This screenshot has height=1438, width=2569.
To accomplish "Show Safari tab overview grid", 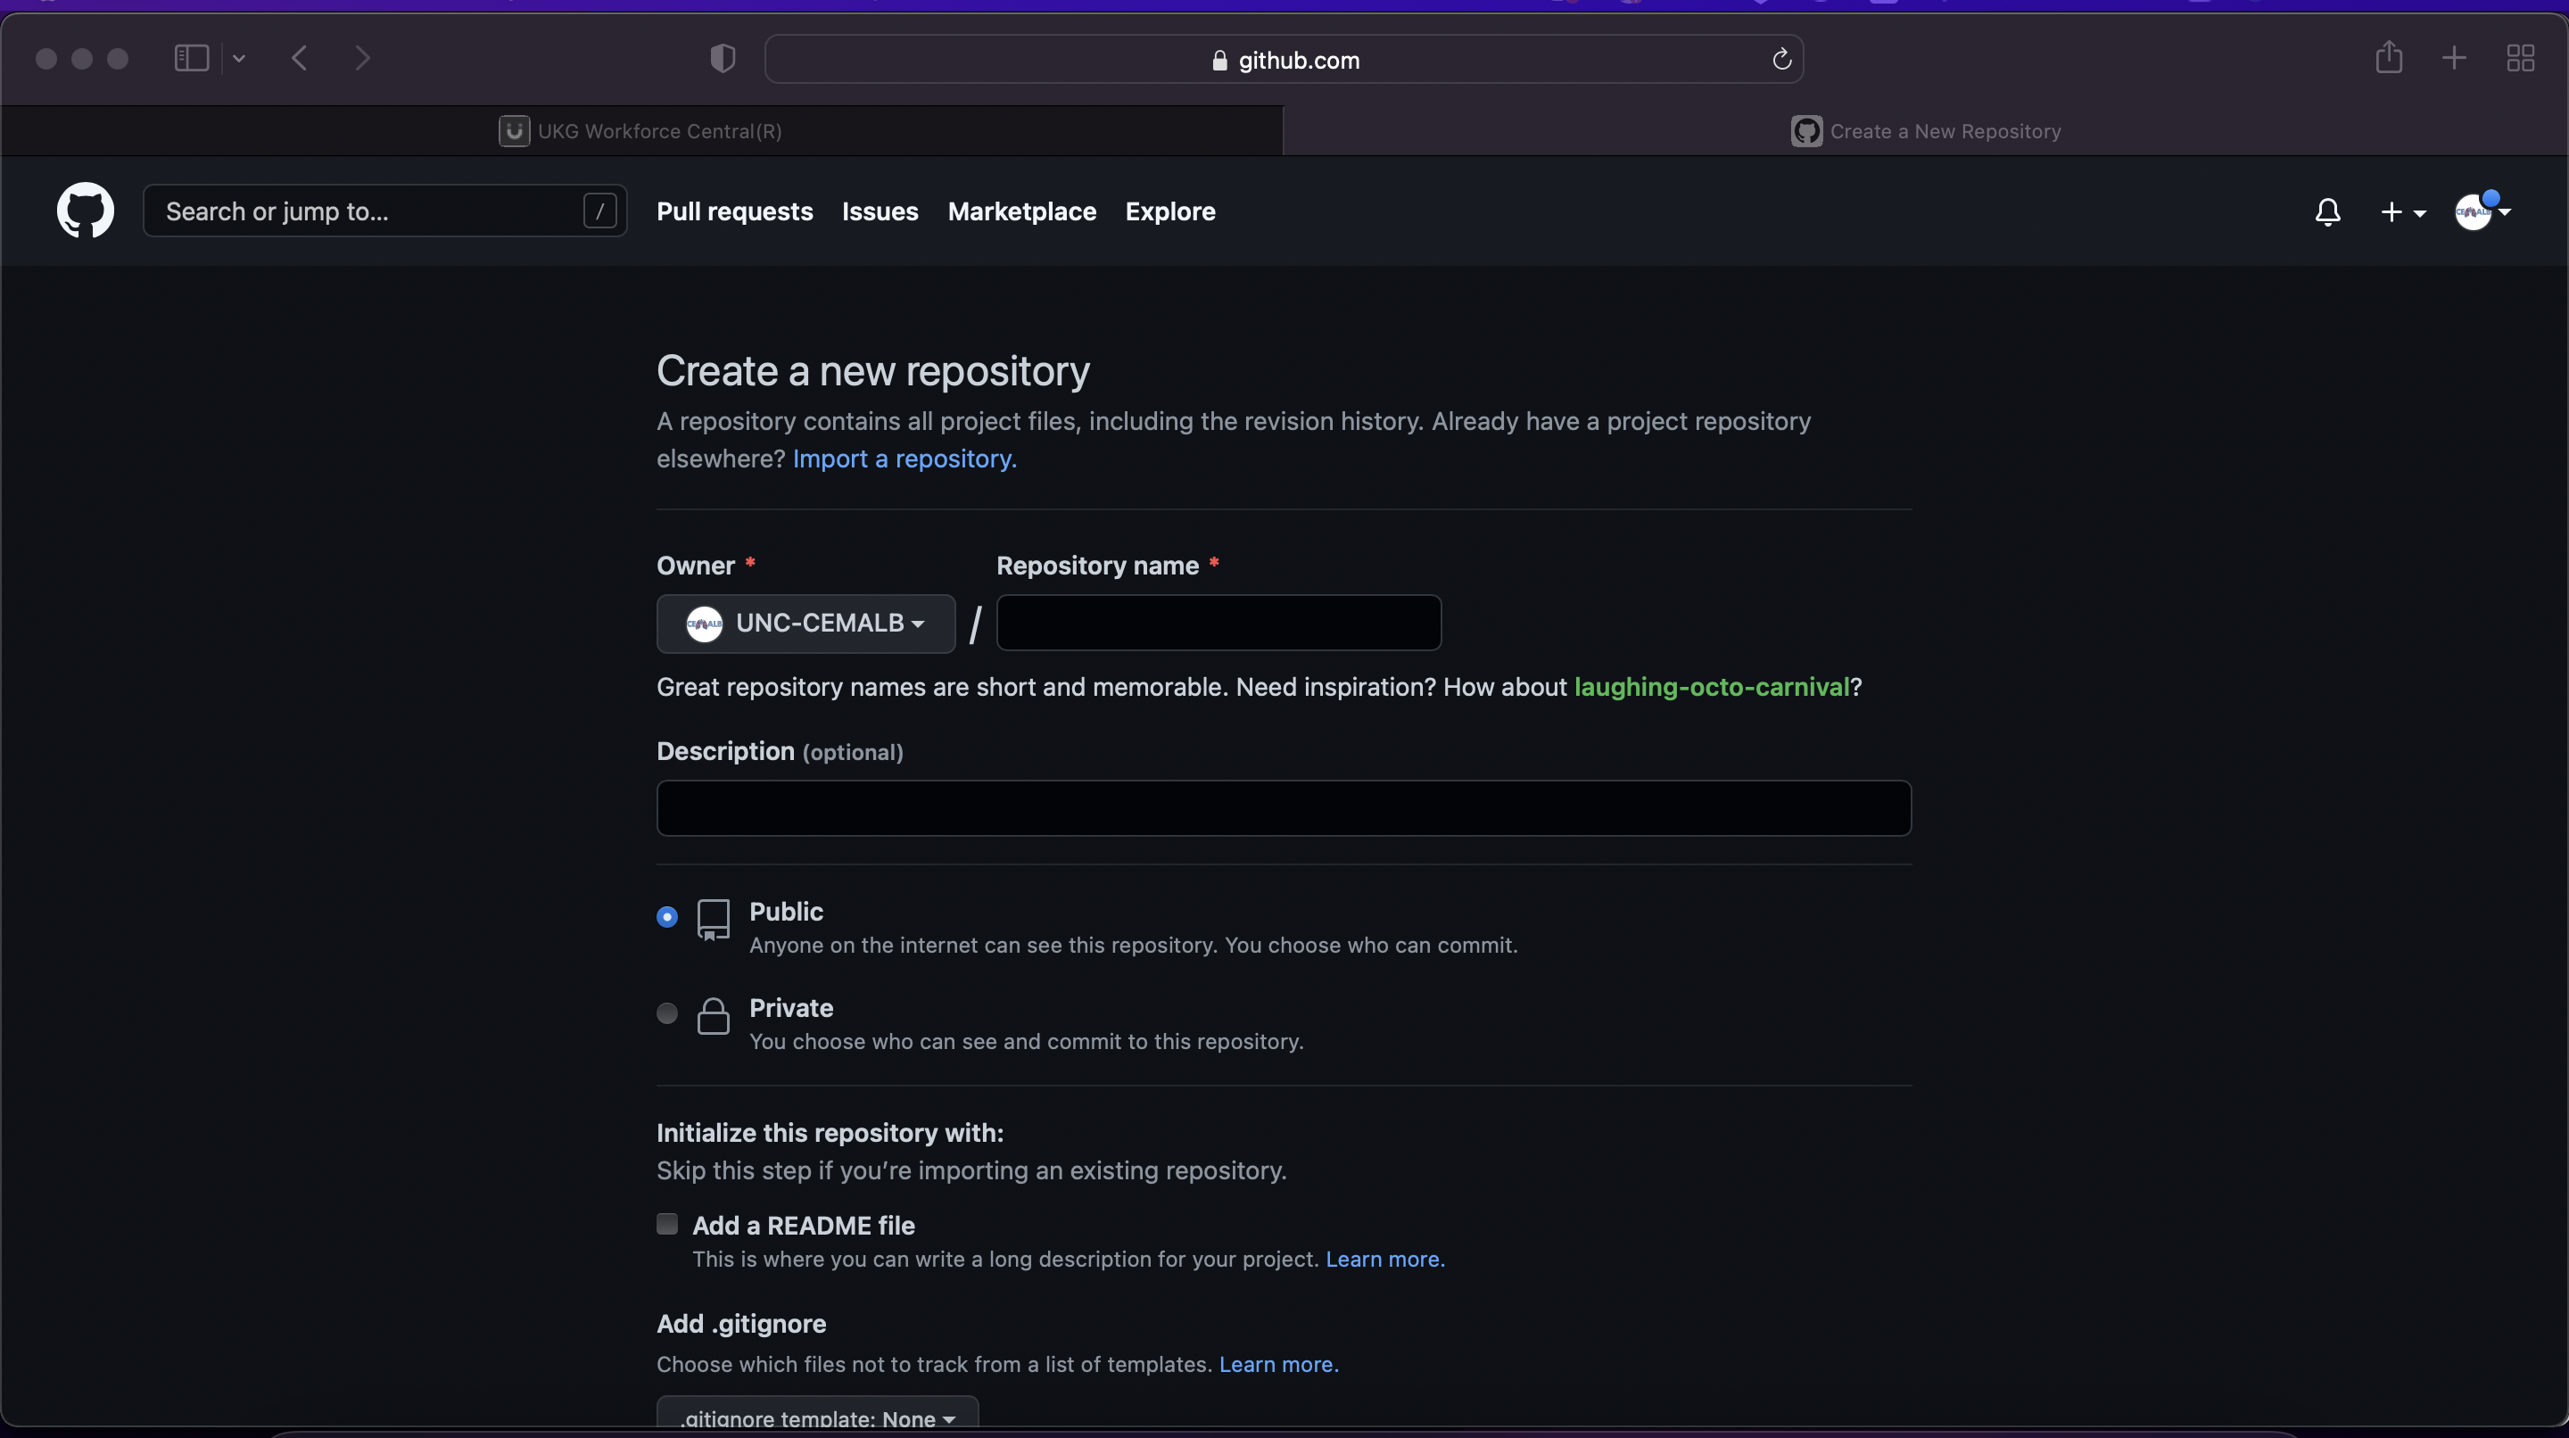I will tap(2519, 58).
